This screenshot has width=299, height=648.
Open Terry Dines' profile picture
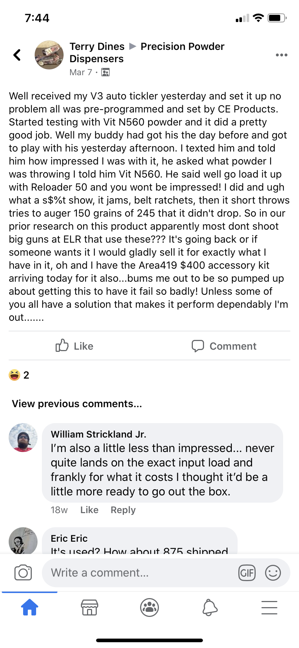(x=49, y=55)
